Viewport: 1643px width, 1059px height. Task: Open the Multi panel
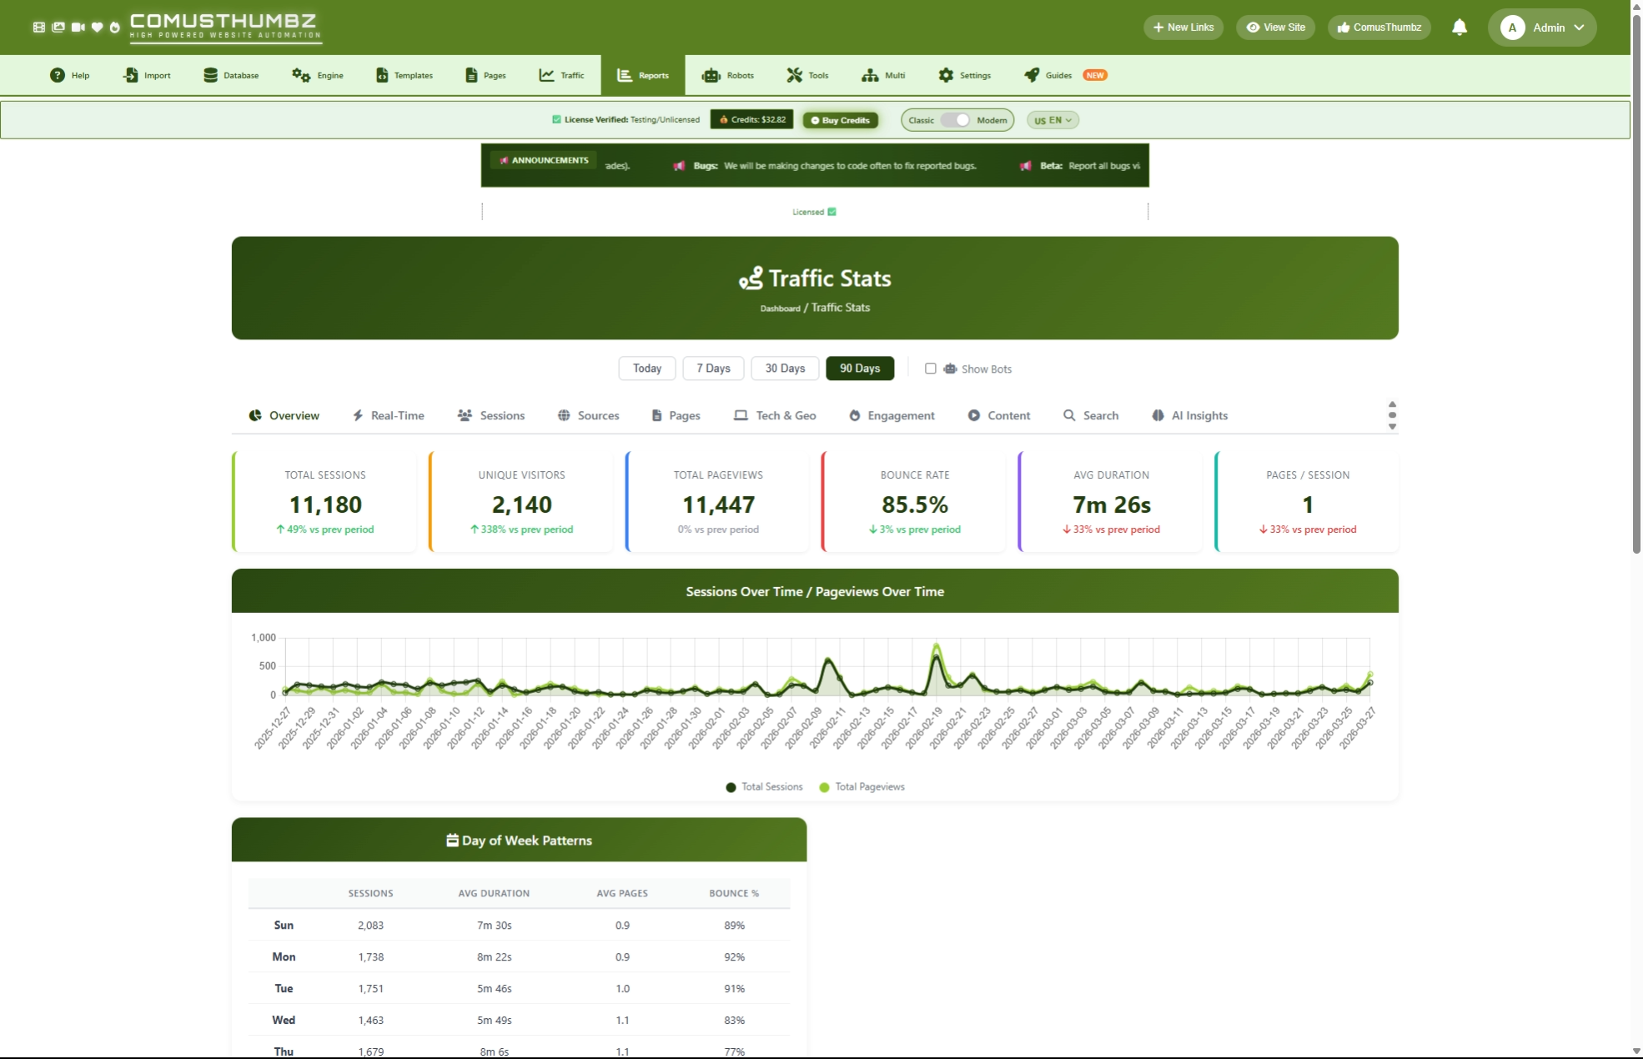pyautogui.click(x=882, y=75)
